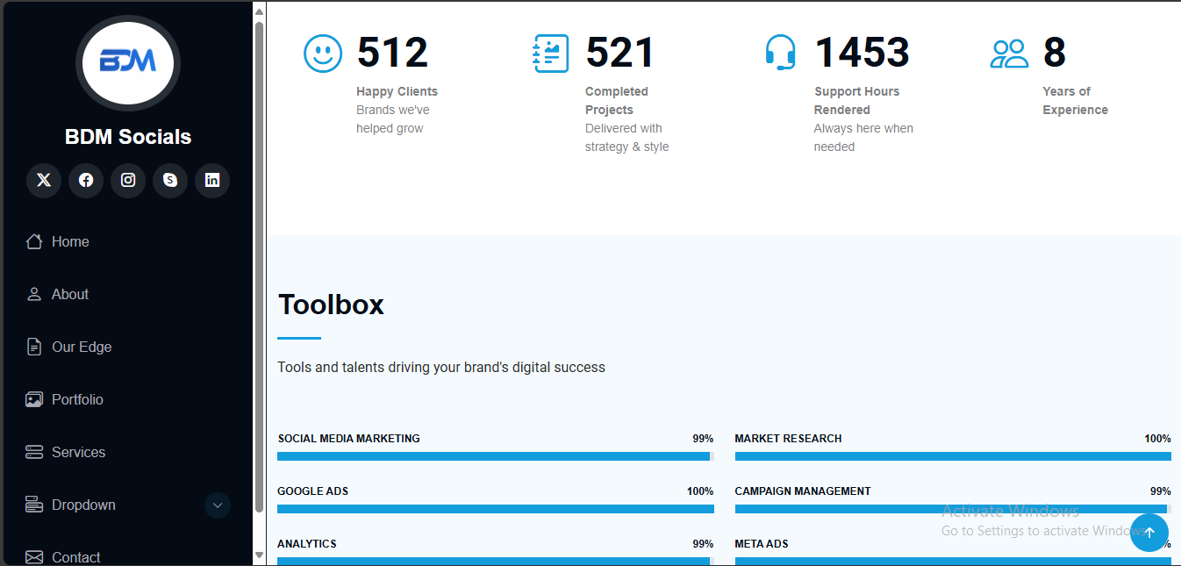Open the Facebook social icon
1181x566 pixels.
pos(86,180)
